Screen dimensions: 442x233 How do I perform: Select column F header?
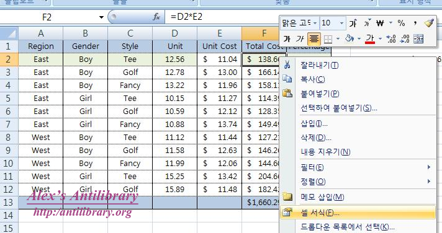tap(261, 33)
